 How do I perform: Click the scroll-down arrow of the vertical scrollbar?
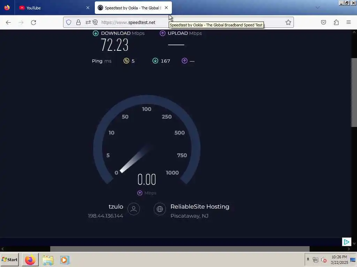(354, 243)
